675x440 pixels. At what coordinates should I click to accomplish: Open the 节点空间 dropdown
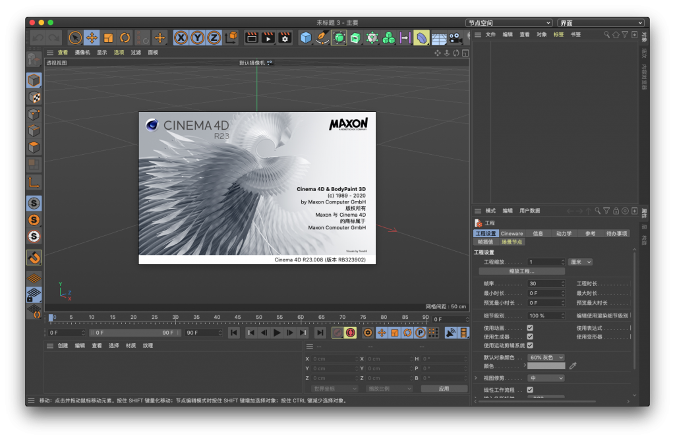pyautogui.click(x=509, y=23)
